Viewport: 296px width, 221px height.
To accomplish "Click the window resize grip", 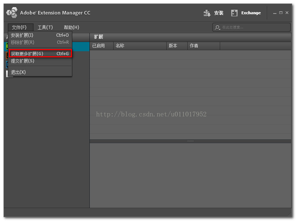I will (x=289, y=214).
